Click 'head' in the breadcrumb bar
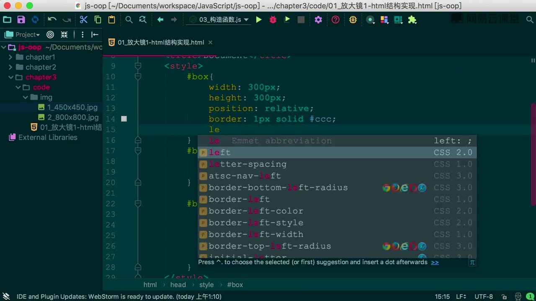 point(178,285)
